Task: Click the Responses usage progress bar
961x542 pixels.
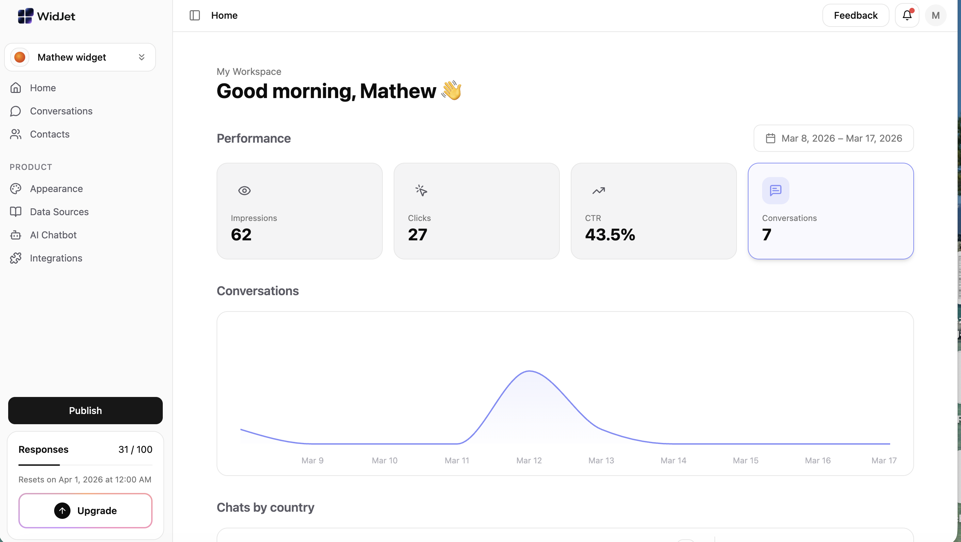Action: [85, 465]
